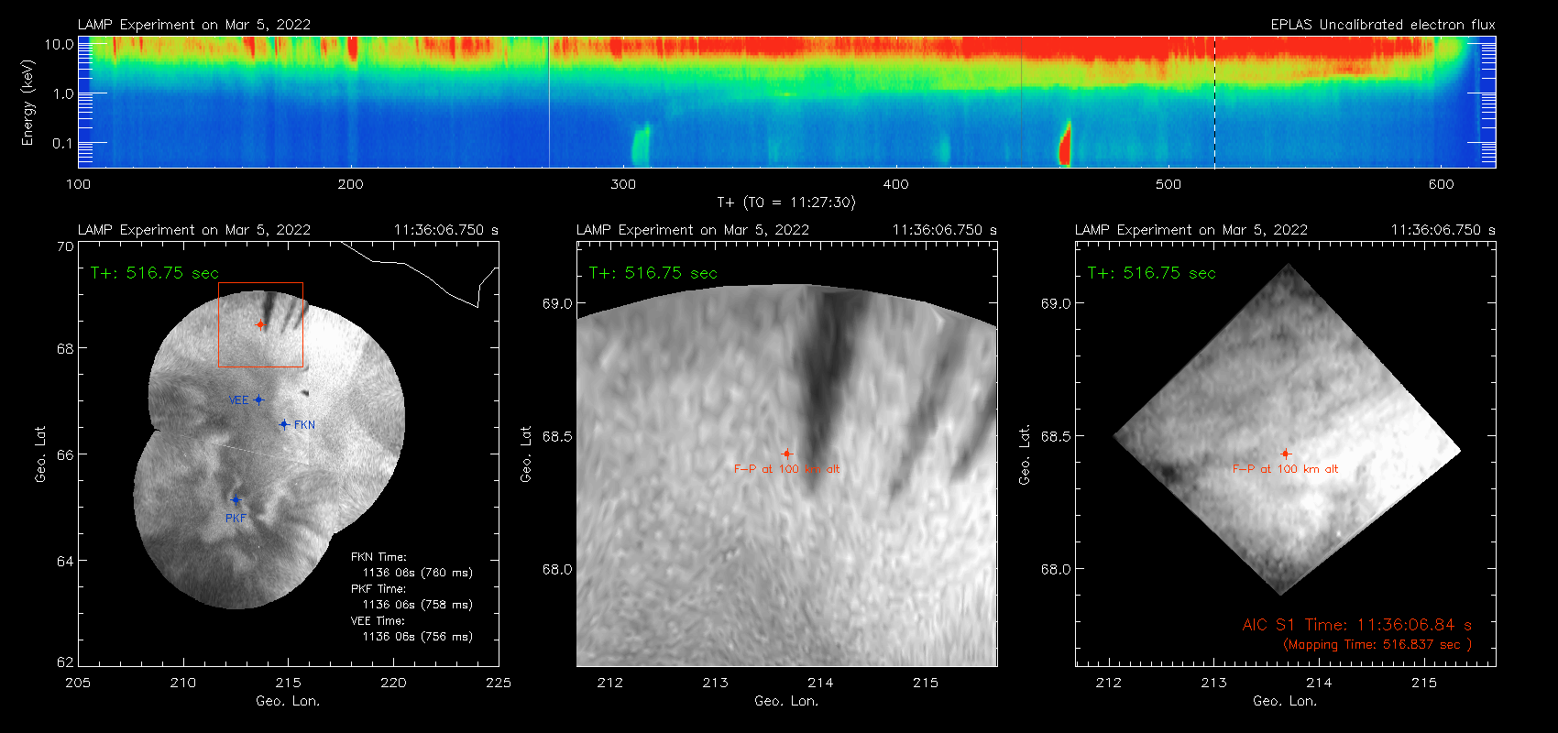
Task: Click the '1136 06s (756 ms)' value
Action: point(418,637)
